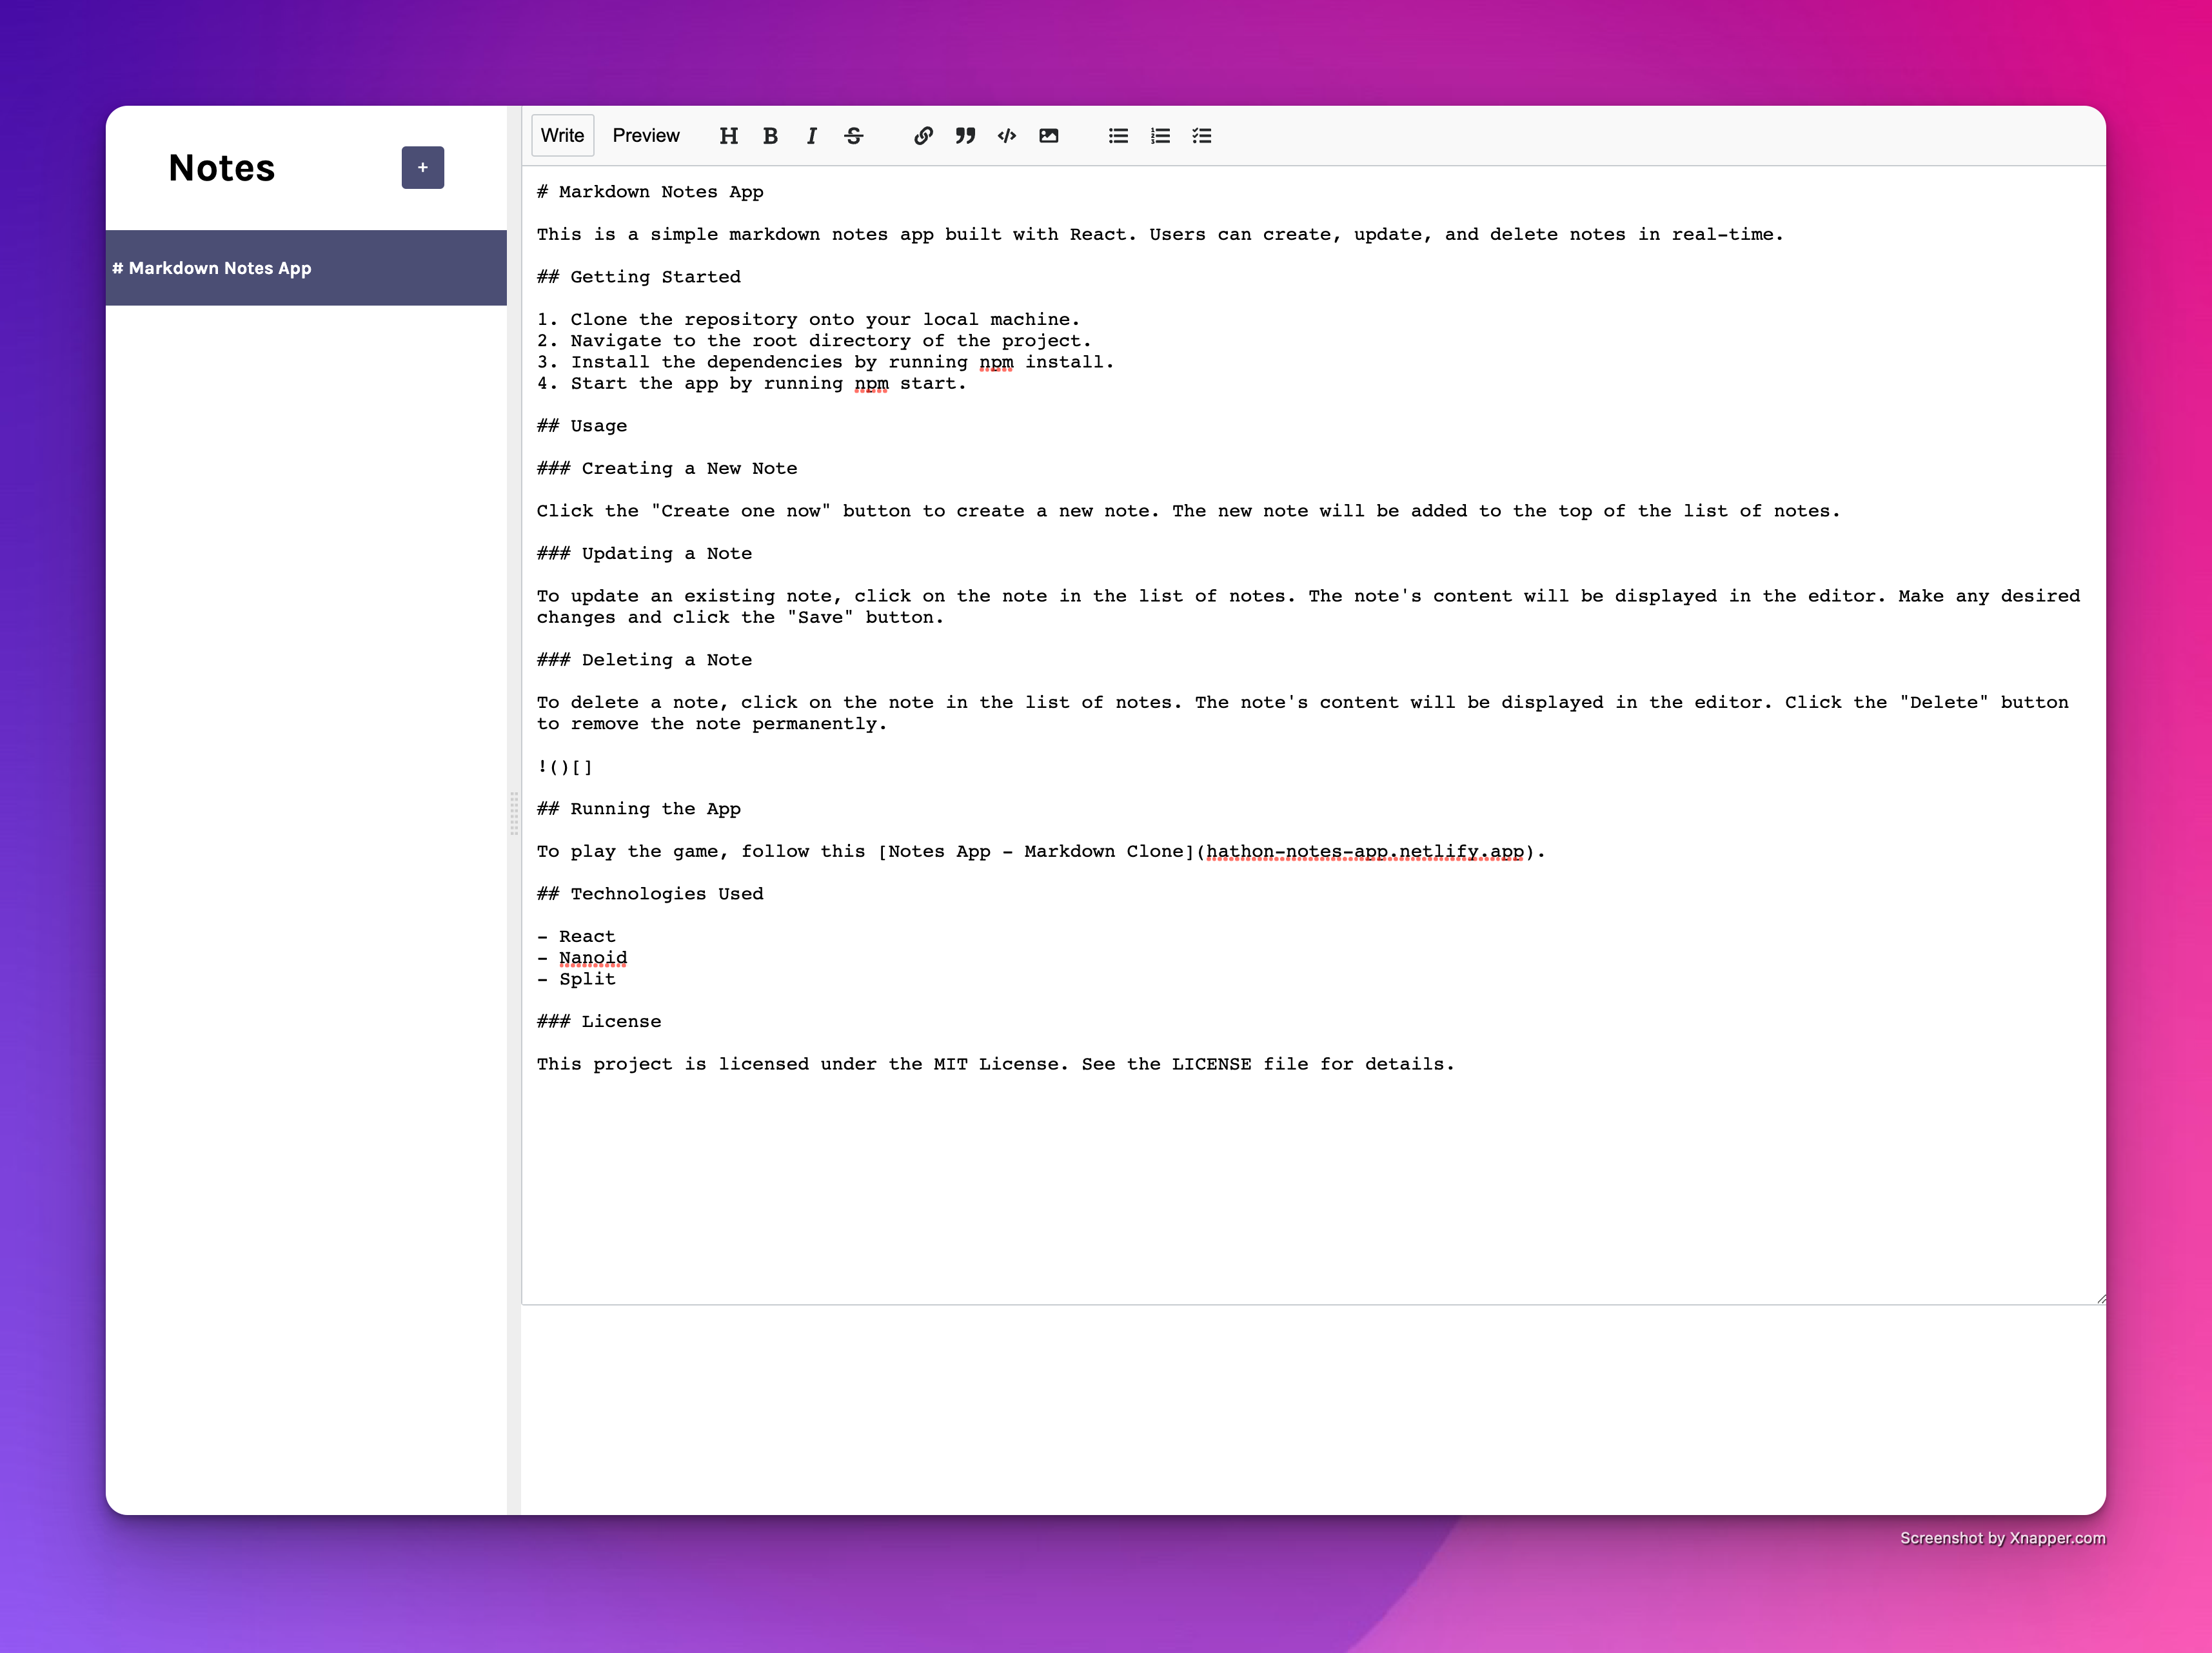The width and height of the screenshot is (2212, 1653).
Task: Click the Notes sidebar heading
Action: 221,168
